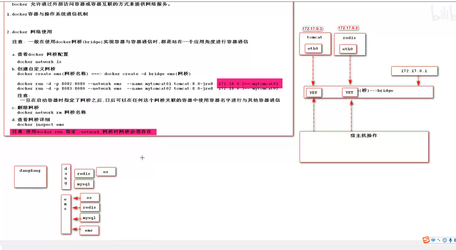This screenshot has width=456, height=250.
Task: Select the VET box below tomcat
Action: click(x=314, y=93)
